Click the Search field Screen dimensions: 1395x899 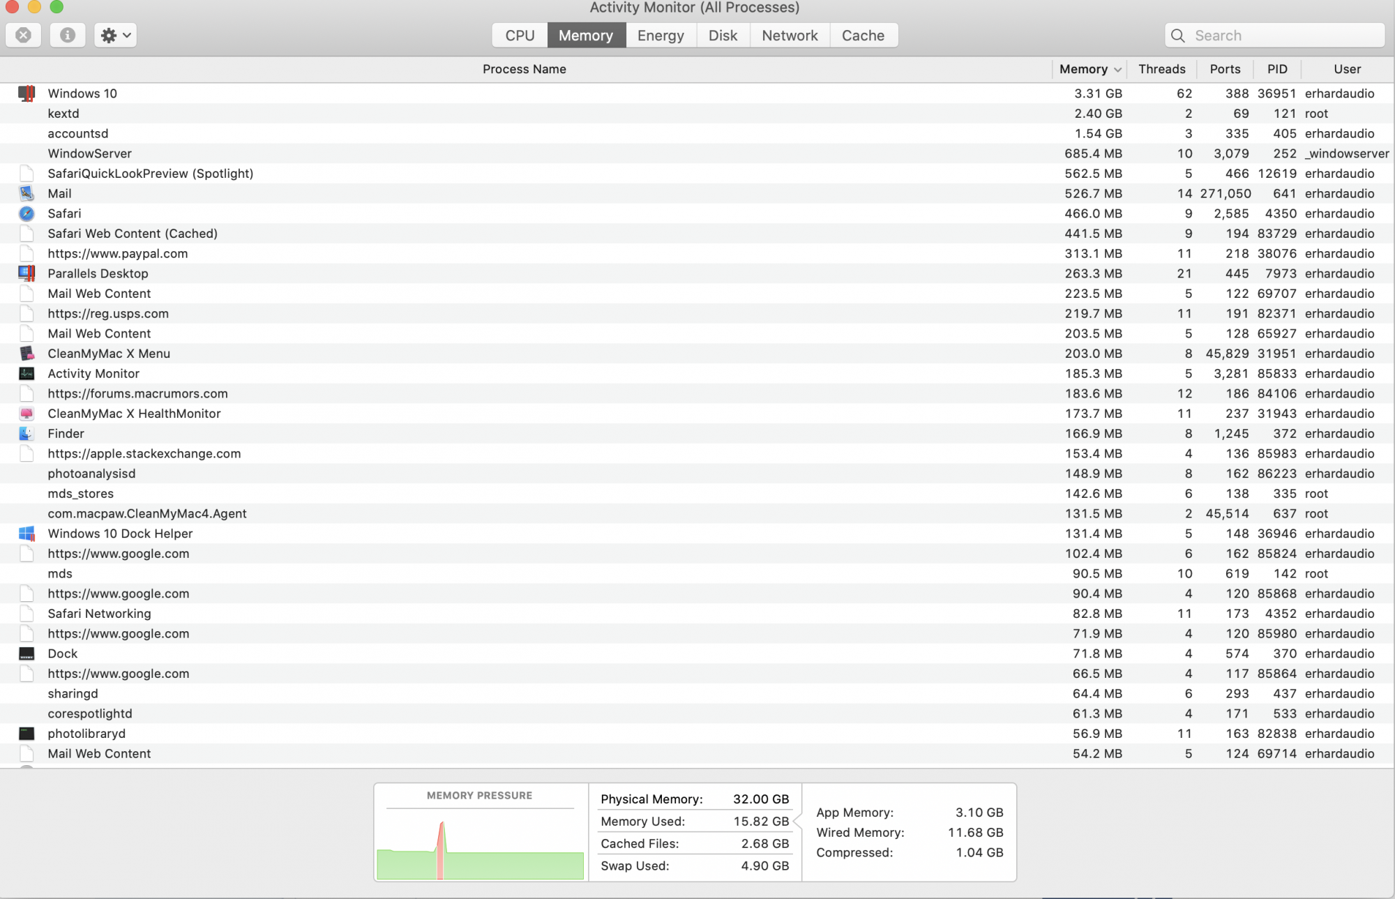[1274, 36]
